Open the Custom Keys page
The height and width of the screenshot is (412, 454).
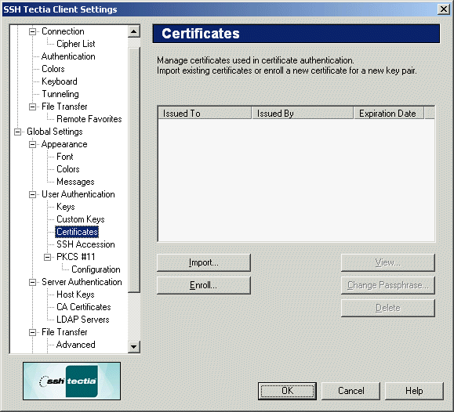(x=81, y=219)
